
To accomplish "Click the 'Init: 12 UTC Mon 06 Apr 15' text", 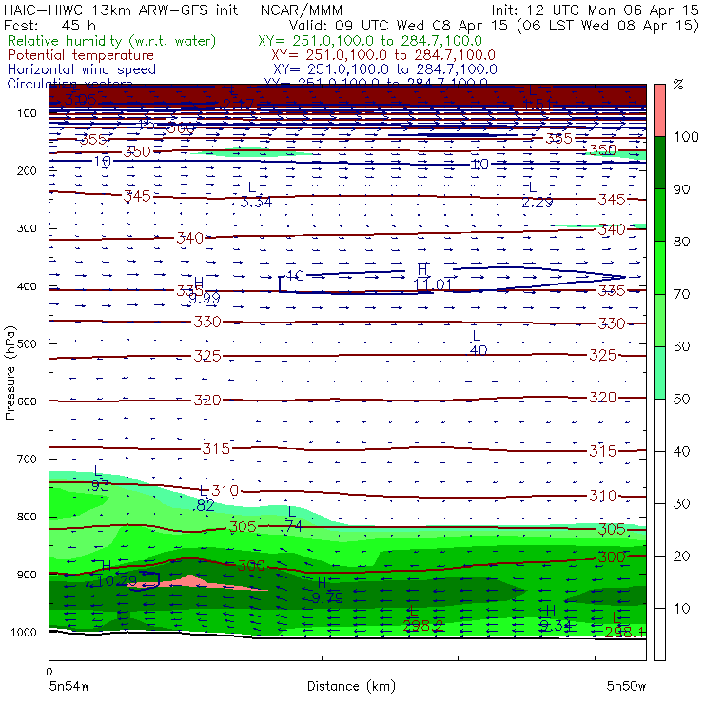I will coord(595,10).
